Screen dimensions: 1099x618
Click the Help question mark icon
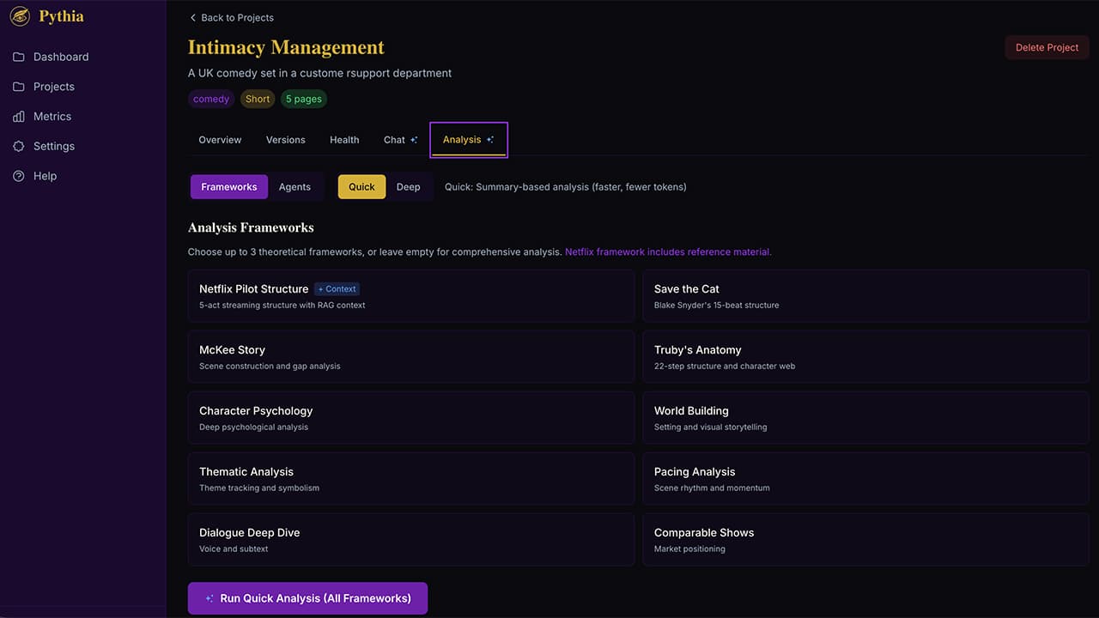(19, 176)
